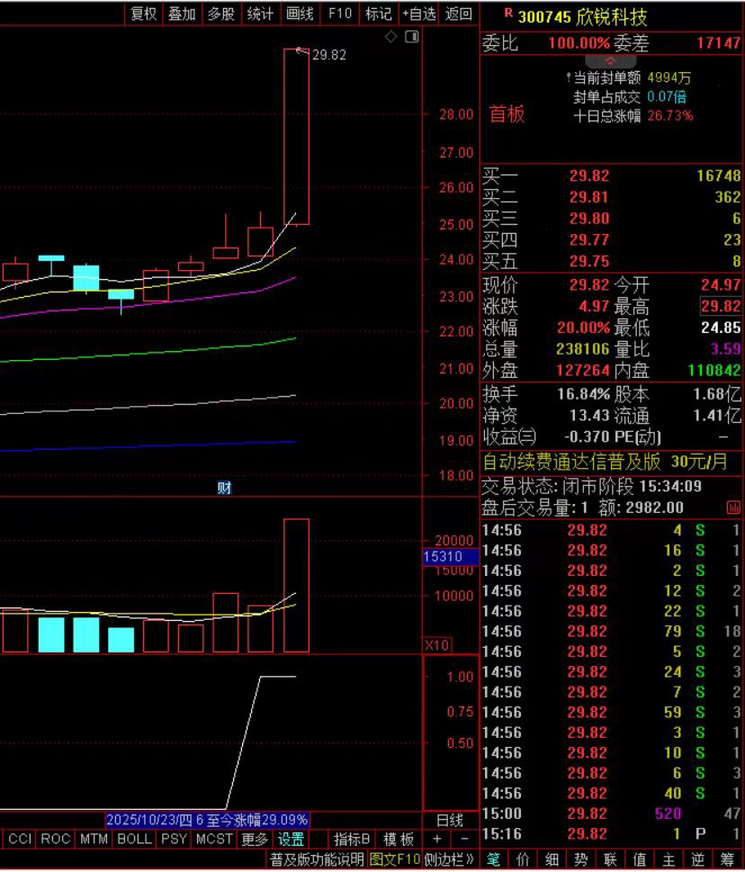Open 设置 indicator settings
Image resolution: width=745 pixels, height=872 pixels.
pyautogui.click(x=291, y=839)
